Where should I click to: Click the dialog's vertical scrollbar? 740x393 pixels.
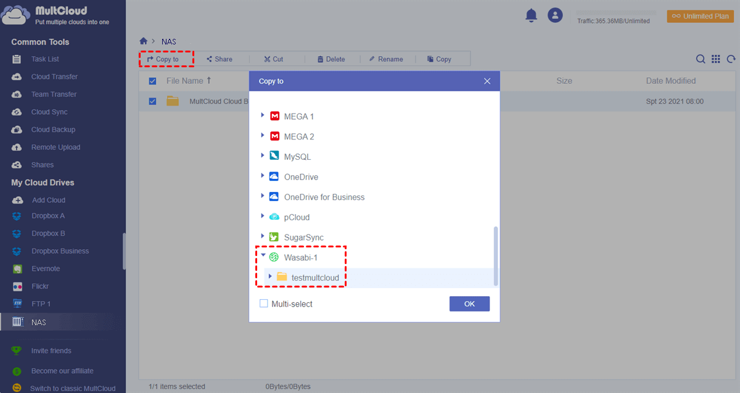pyautogui.click(x=496, y=256)
